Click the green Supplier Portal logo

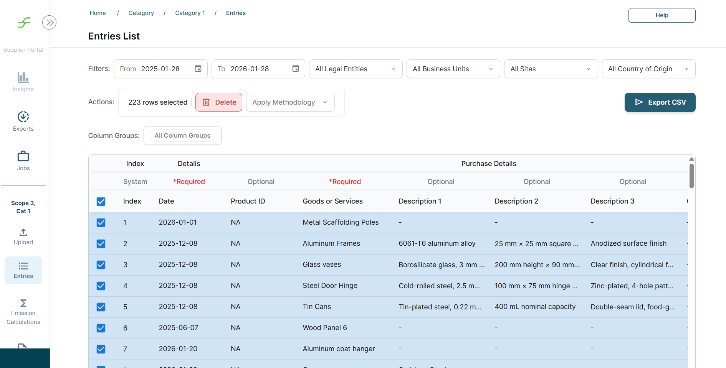tap(24, 23)
